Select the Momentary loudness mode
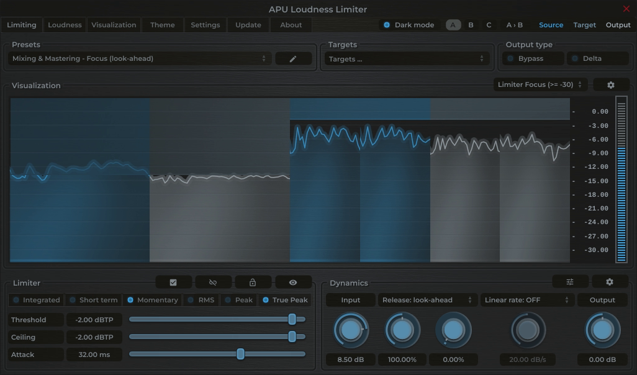 pyautogui.click(x=153, y=300)
